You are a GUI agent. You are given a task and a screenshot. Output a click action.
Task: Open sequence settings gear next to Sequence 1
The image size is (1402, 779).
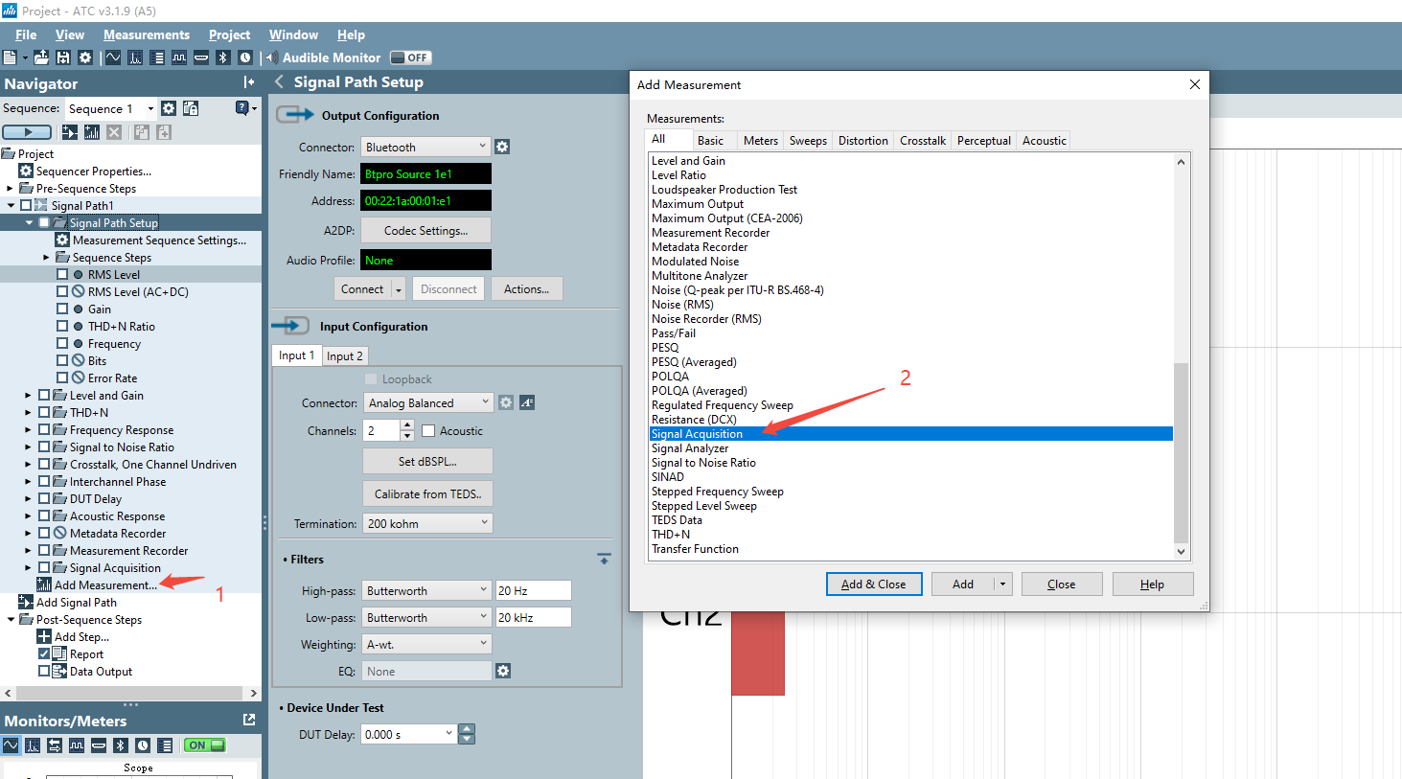point(169,108)
